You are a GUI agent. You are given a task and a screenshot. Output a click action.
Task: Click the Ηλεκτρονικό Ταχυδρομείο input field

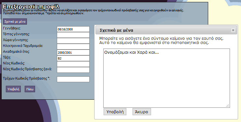coord(73,47)
